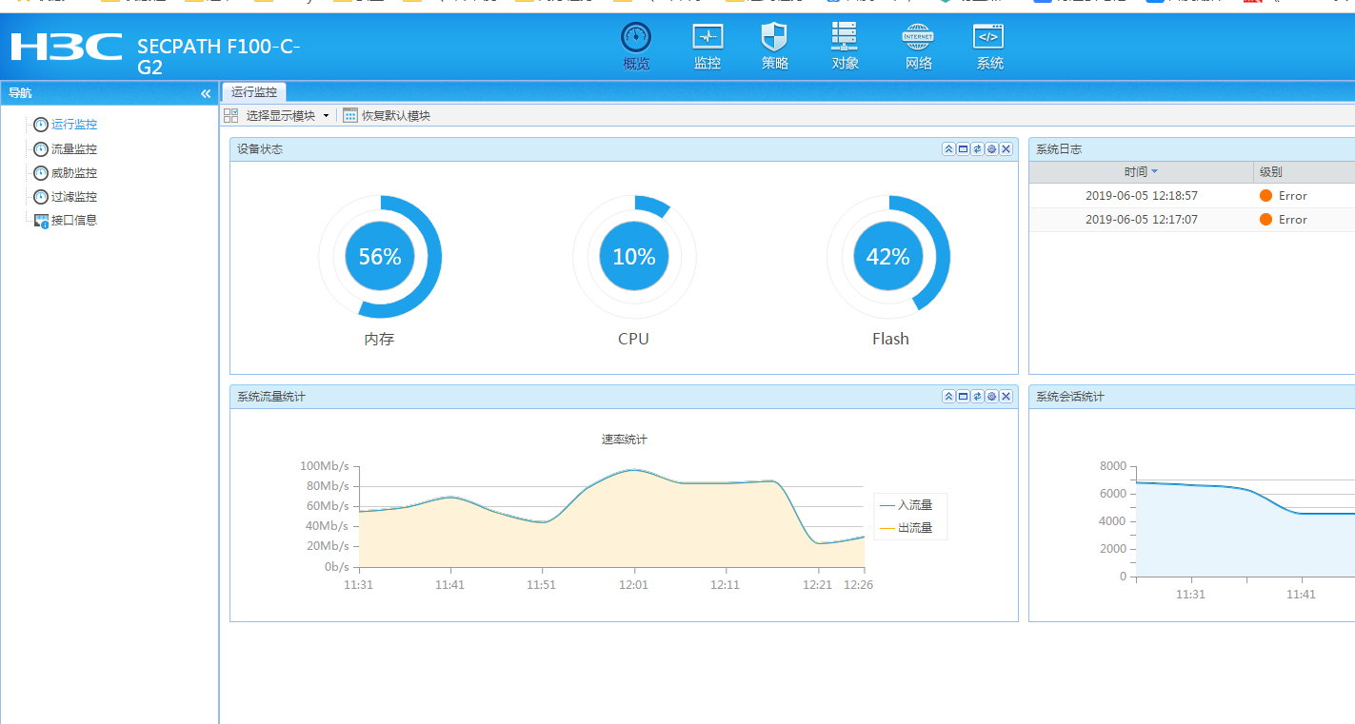Sort system log by 时间 column
Image resolution: width=1355 pixels, height=724 pixels.
(1140, 172)
